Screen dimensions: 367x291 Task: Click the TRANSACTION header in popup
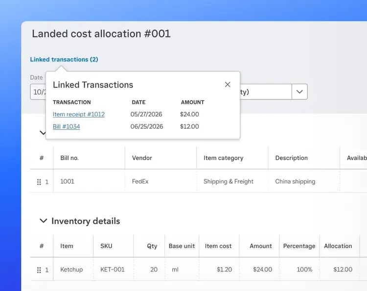click(72, 103)
